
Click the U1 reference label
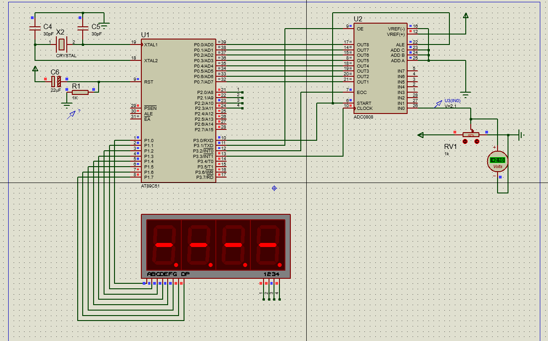click(x=145, y=35)
